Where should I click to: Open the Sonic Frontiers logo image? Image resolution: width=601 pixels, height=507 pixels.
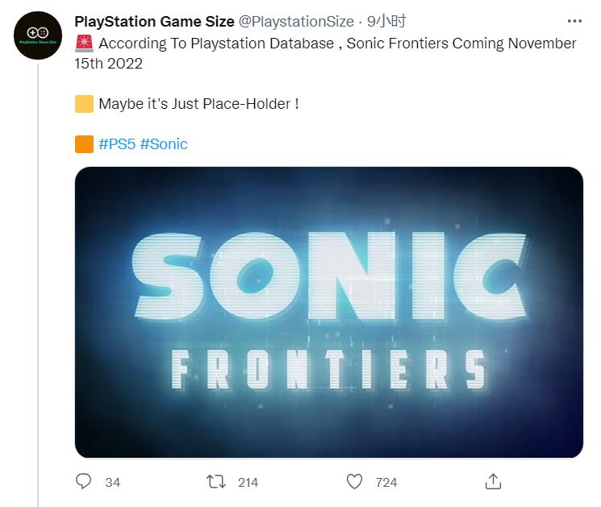328,313
